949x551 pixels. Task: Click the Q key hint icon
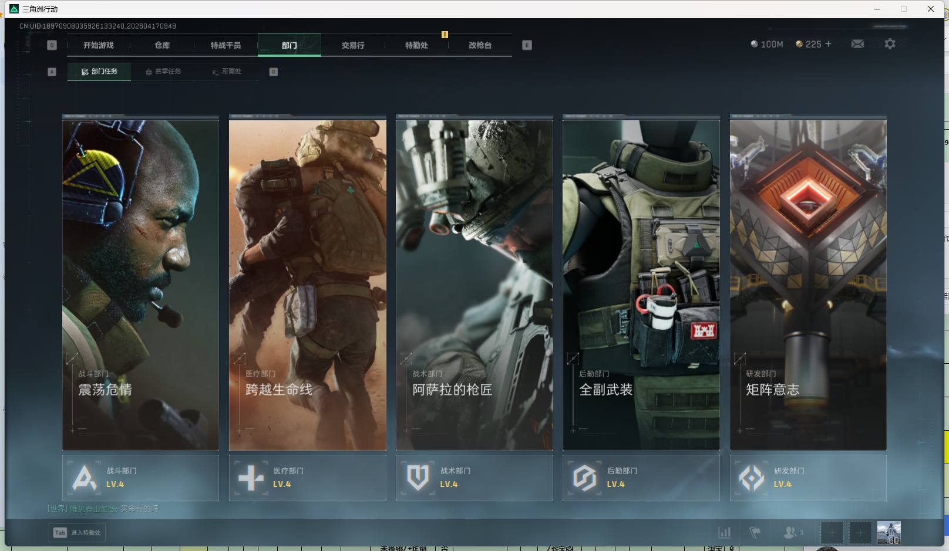pyautogui.click(x=52, y=45)
